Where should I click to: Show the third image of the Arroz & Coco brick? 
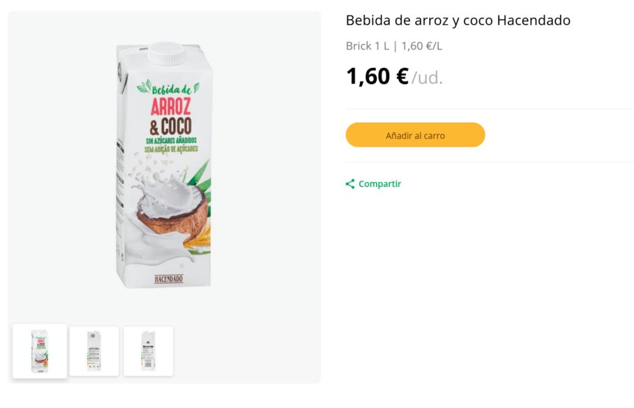tap(149, 351)
